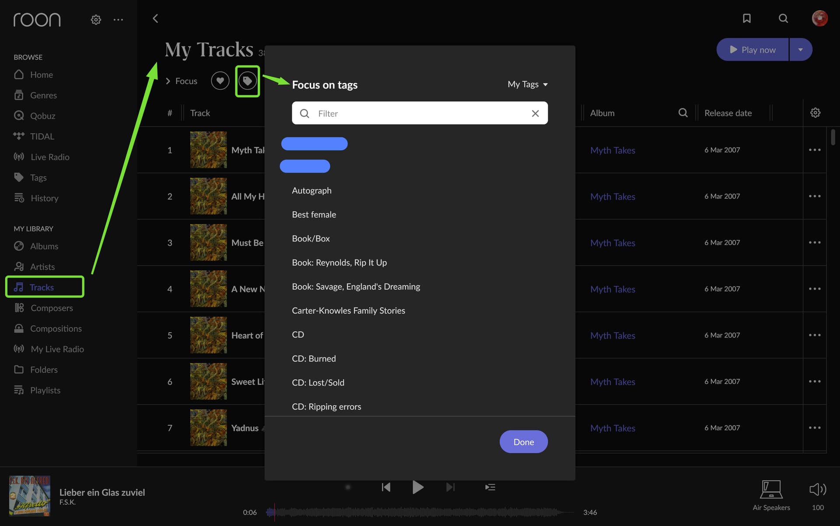Open the Home page in Browse
Screen dimensions: 840x526
point(33,75)
